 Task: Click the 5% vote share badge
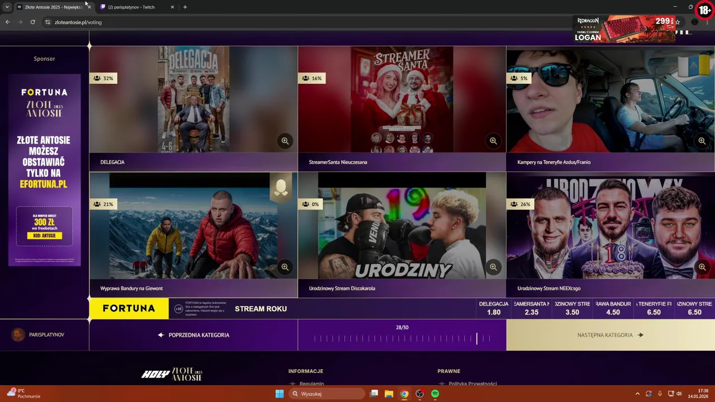pyautogui.click(x=519, y=78)
